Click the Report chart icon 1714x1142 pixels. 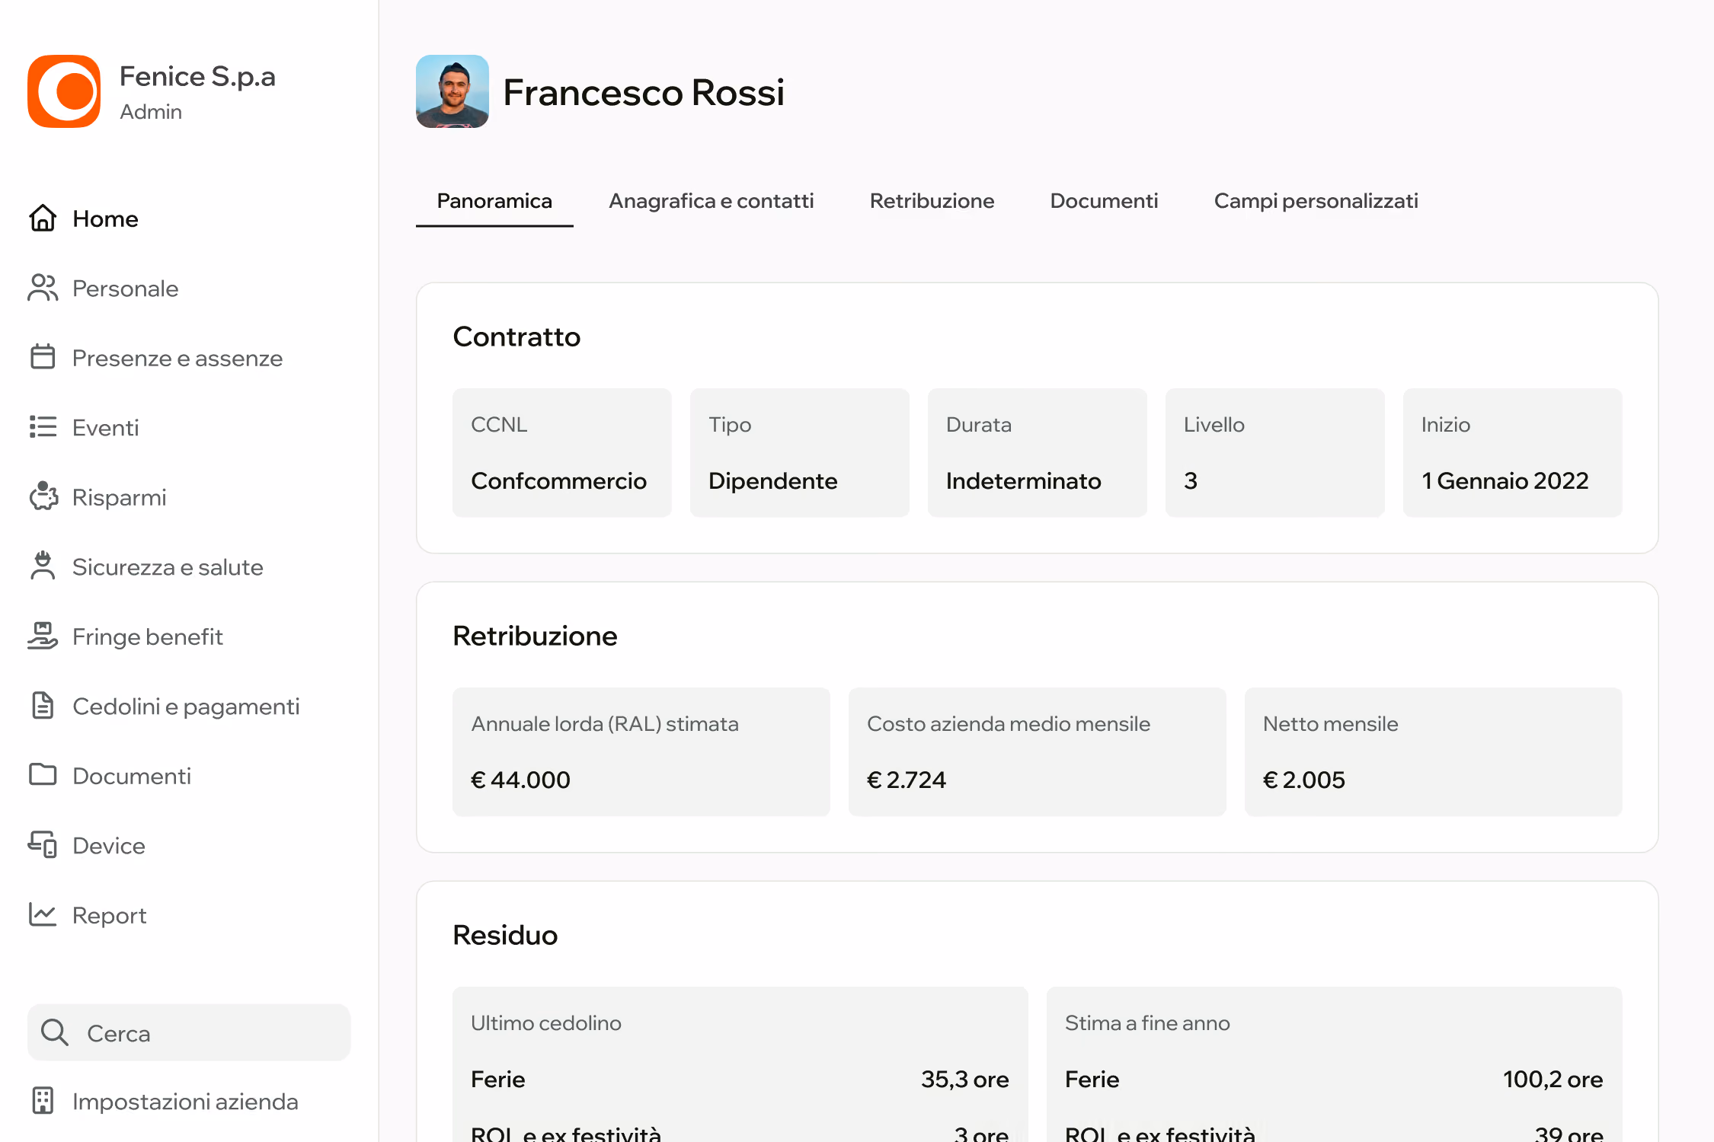point(43,914)
